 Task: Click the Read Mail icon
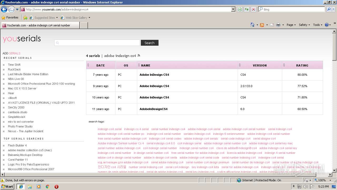pos(272,25)
